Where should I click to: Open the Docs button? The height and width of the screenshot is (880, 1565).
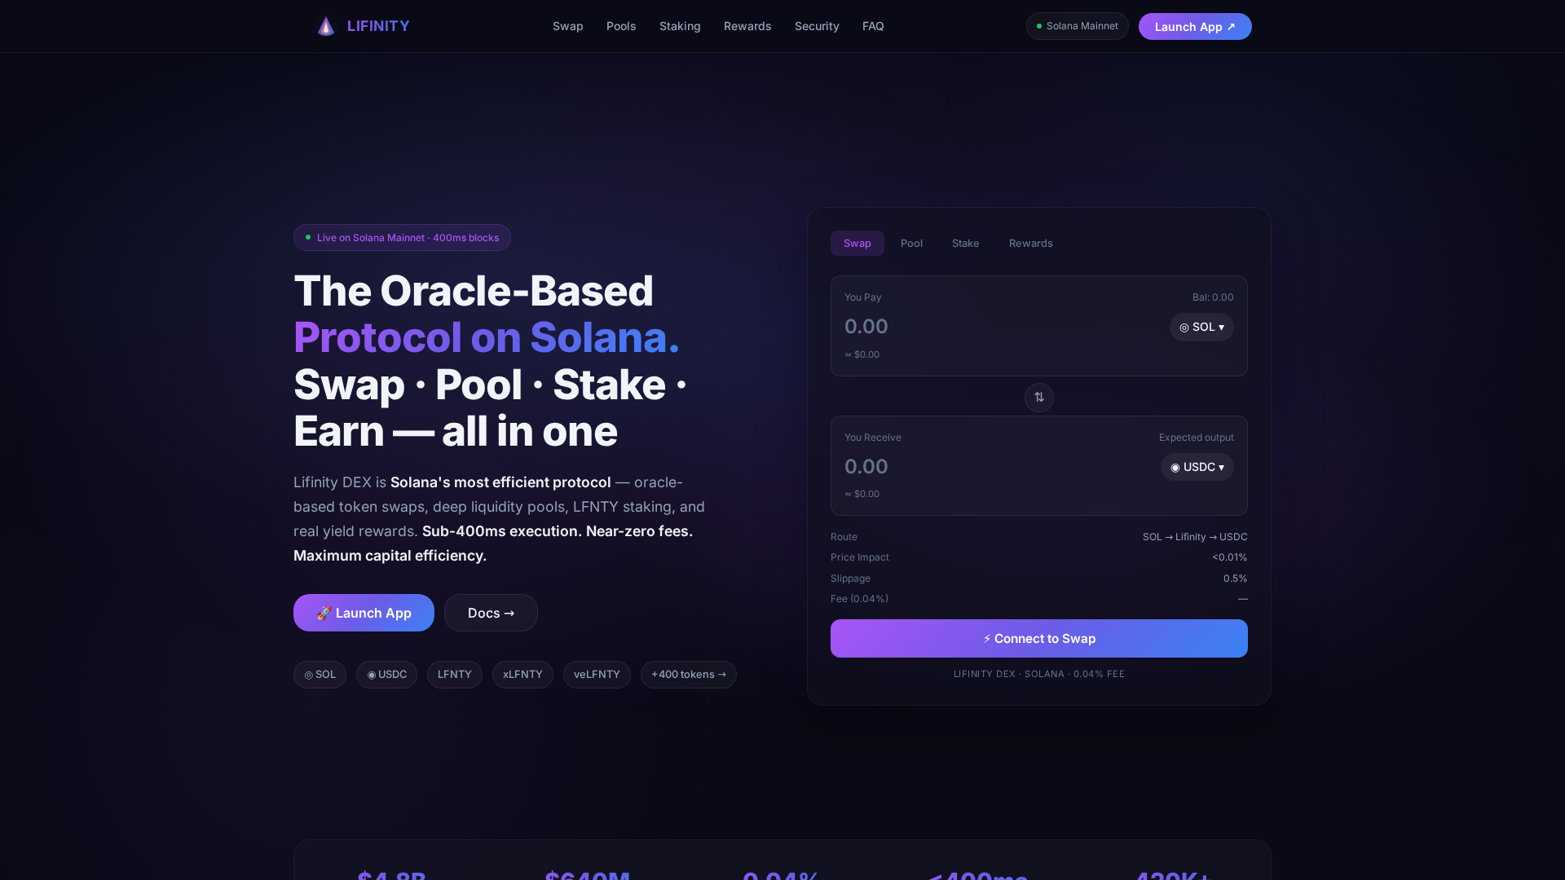point(491,613)
